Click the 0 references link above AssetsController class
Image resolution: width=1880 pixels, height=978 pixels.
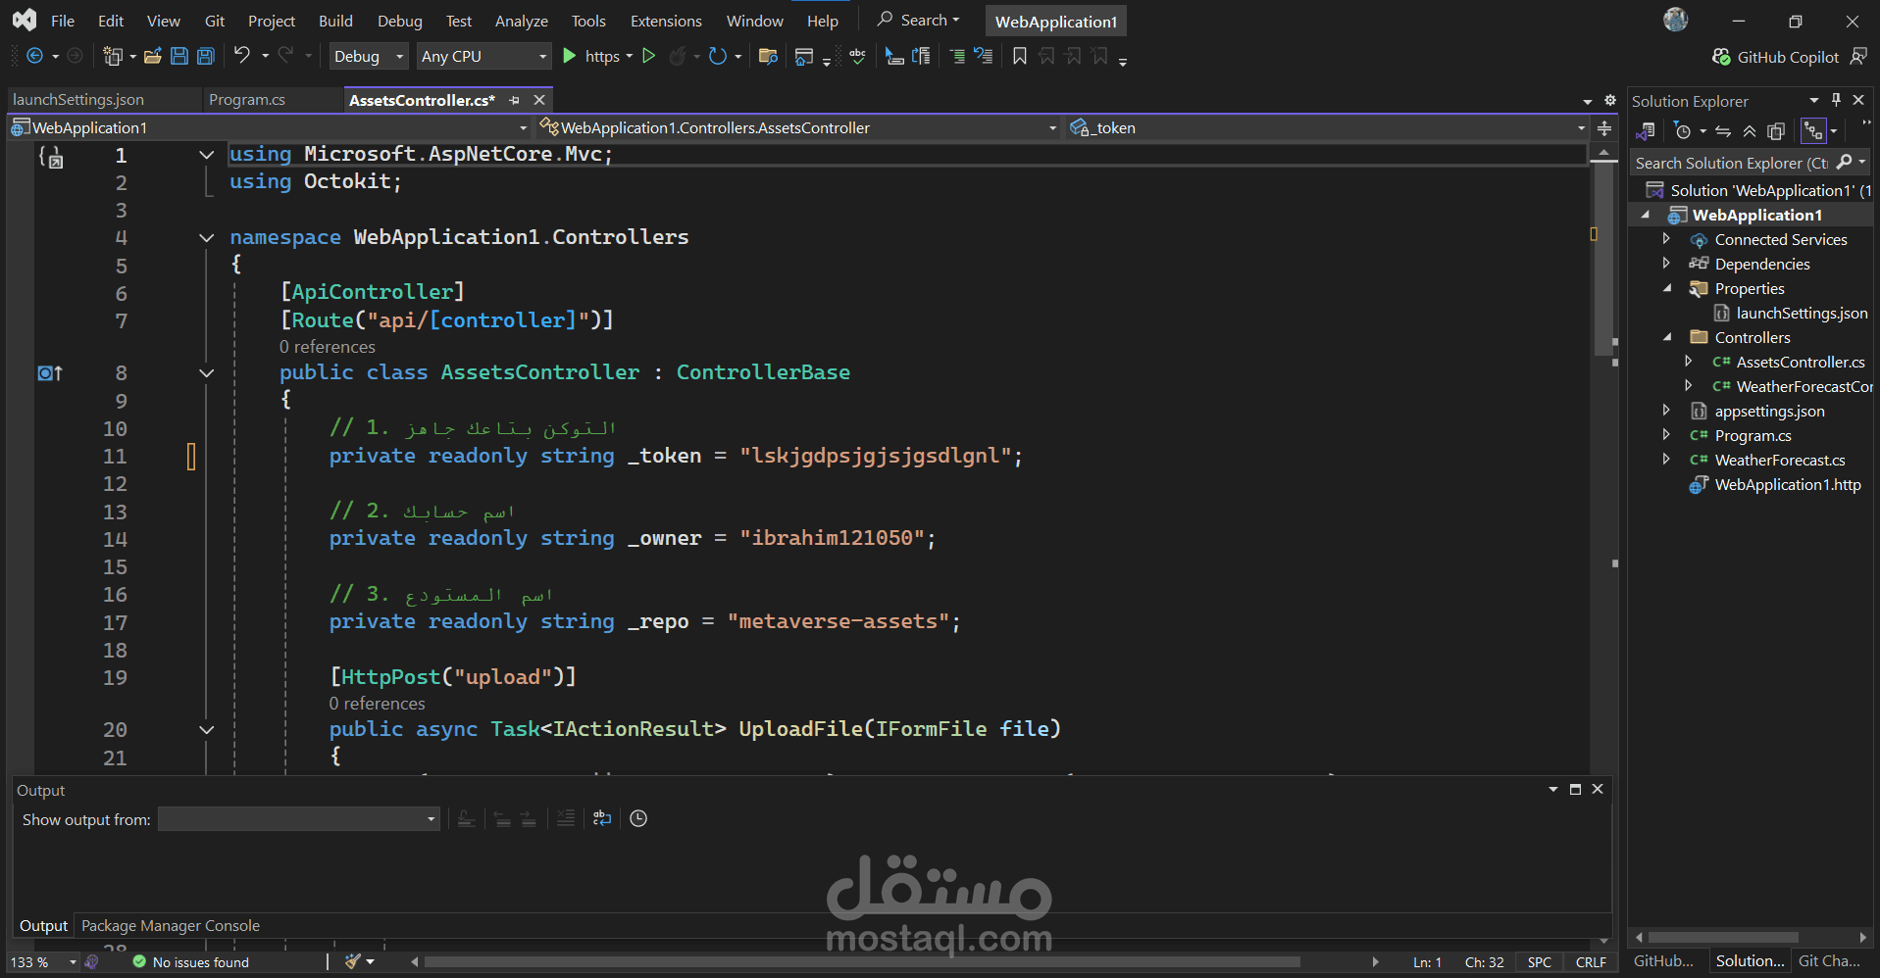[x=327, y=347]
